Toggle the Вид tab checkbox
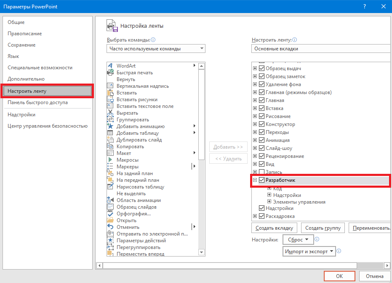 click(x=262, y=164)
